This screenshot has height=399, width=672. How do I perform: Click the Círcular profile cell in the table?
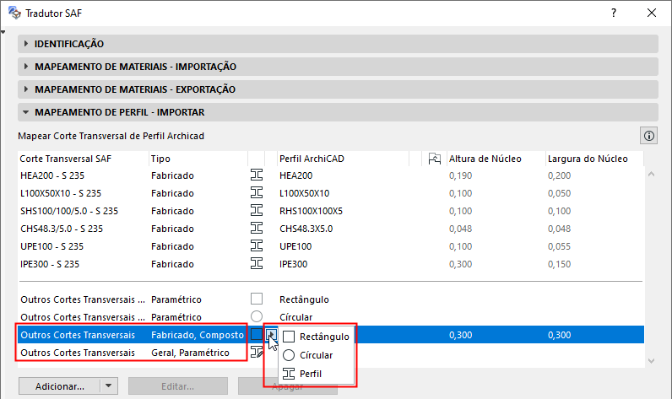(296, 317)
